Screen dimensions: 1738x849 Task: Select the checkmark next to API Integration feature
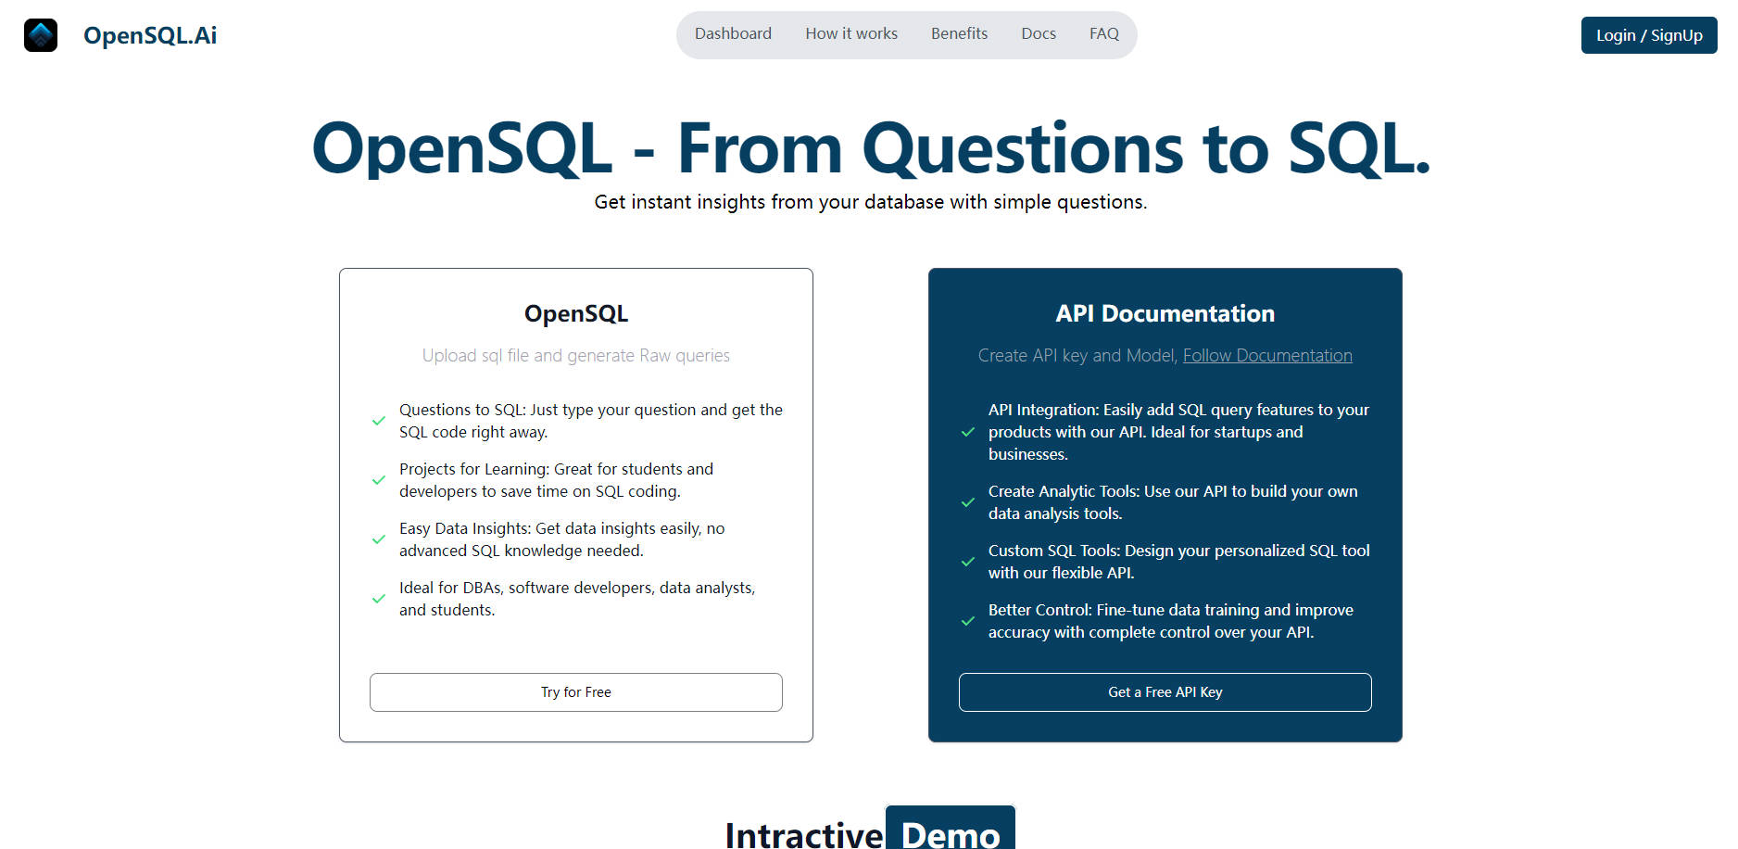[x=966, y=432]
